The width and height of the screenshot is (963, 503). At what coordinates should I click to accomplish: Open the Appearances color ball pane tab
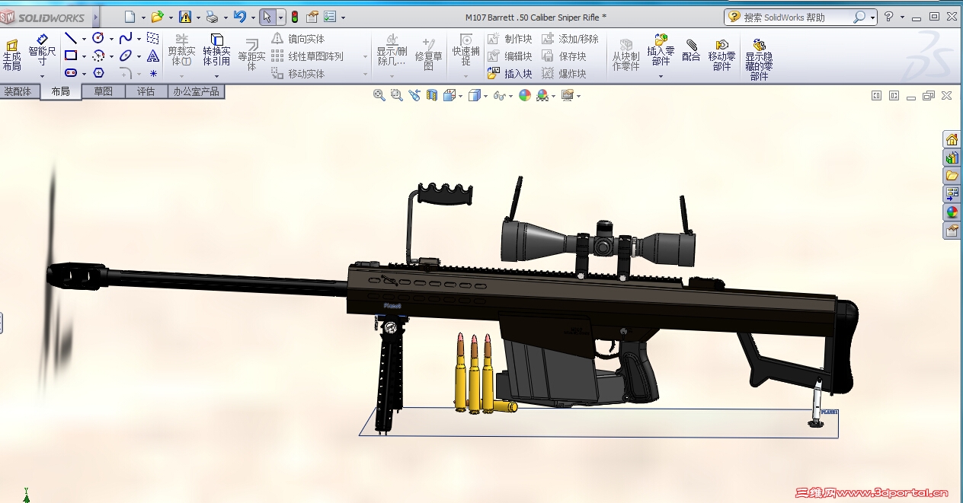pyautogui.click(x=952, y=212)
